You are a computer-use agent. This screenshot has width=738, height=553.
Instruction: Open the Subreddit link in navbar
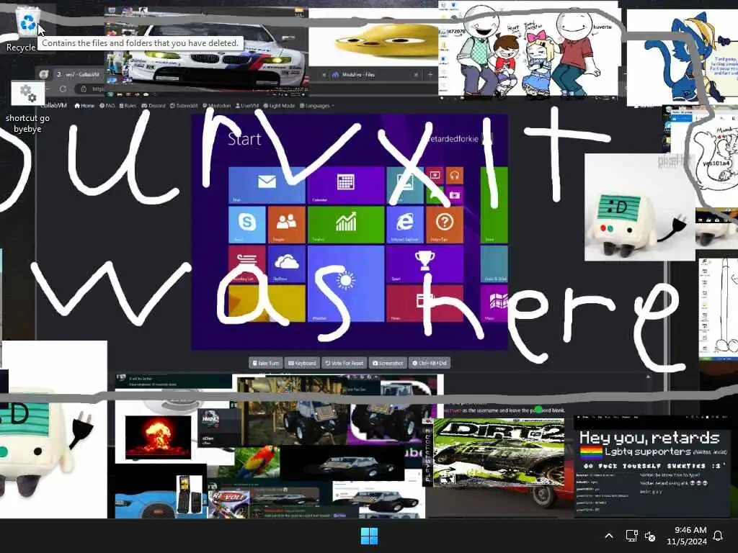pyautogui.click(x=184, y=106)
